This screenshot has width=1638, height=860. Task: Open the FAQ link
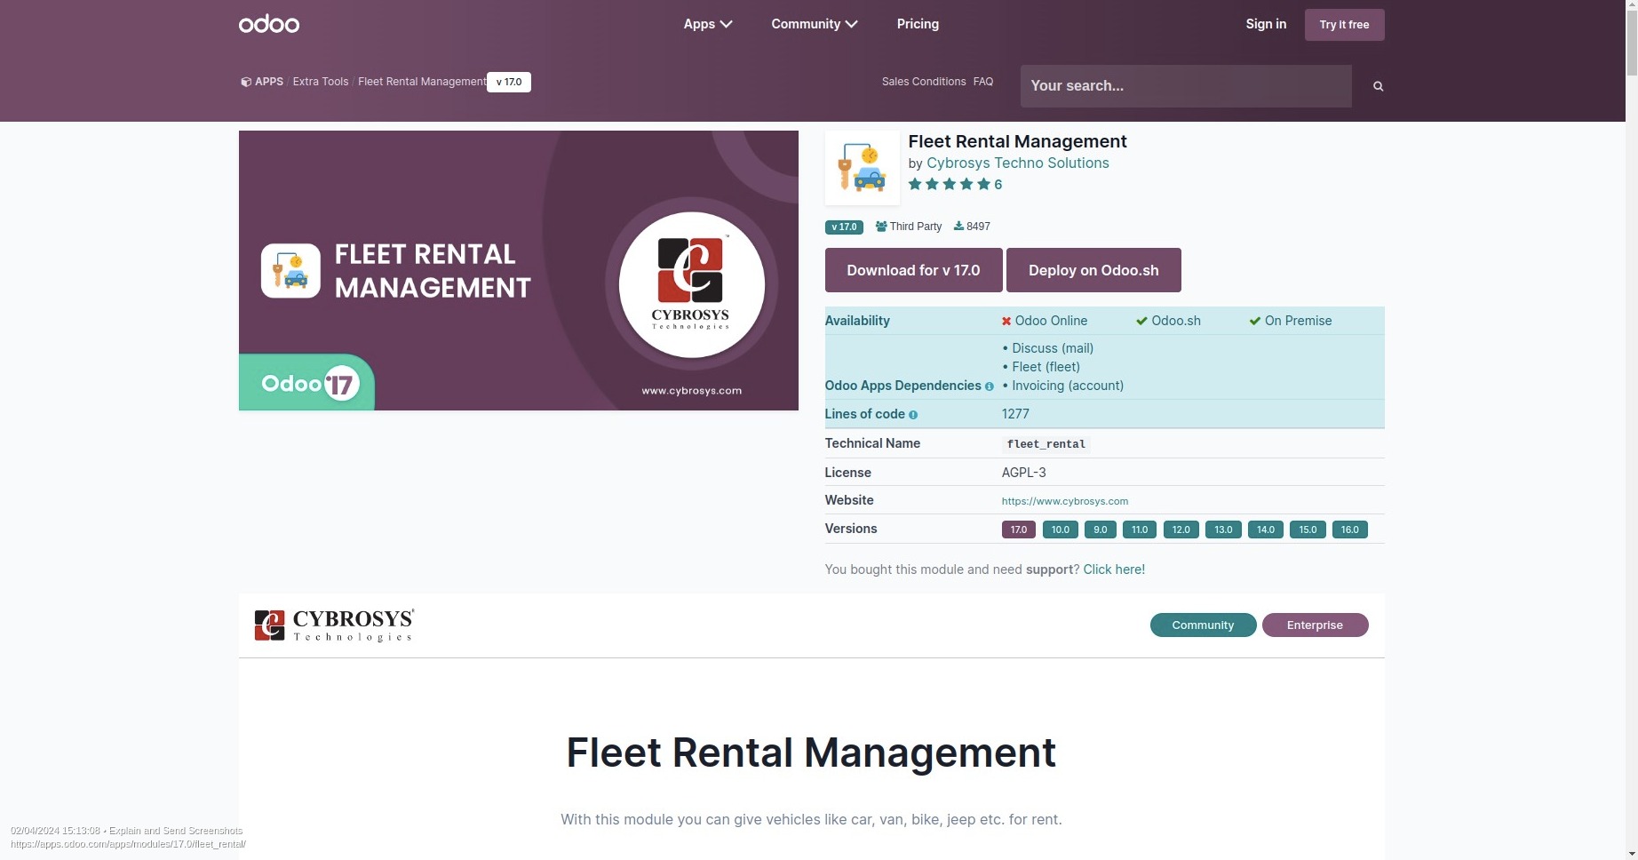coord(983,82)
